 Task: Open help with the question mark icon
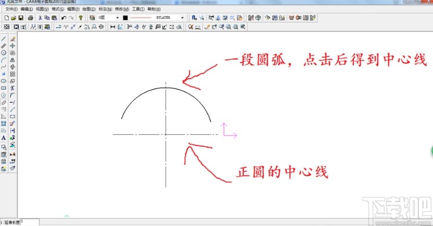point(81,18)
